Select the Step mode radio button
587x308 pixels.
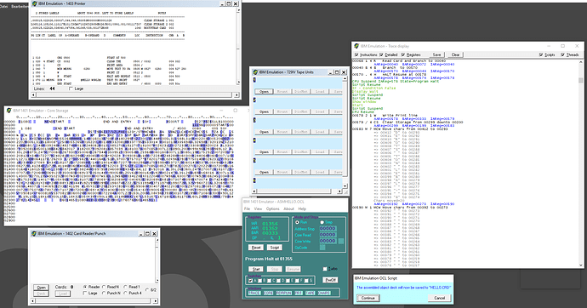tap(322, 222)
